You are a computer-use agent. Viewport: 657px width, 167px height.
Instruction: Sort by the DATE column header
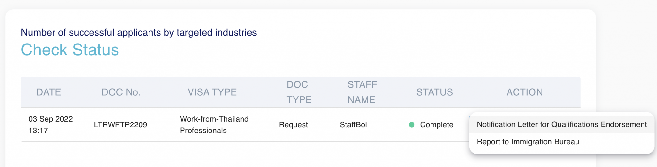click(48, 92)
